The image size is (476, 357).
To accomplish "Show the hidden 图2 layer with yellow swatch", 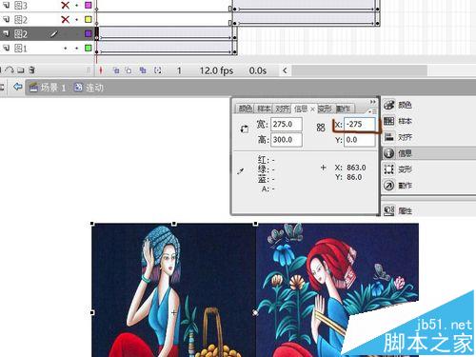I will click(65, 19).
